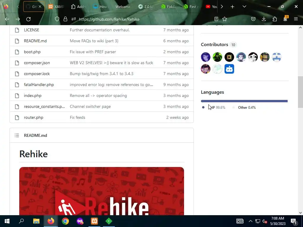Viewport: 303px width, 227px height.
Task: Open the Windows Start menu
Action: point(7,221)
